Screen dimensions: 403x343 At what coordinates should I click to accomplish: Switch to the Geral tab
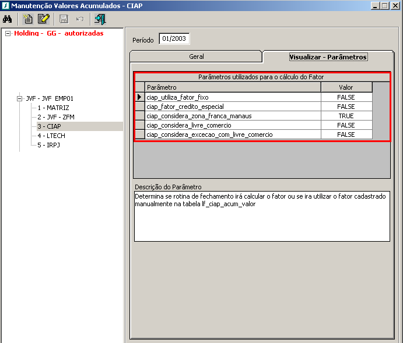196,56
